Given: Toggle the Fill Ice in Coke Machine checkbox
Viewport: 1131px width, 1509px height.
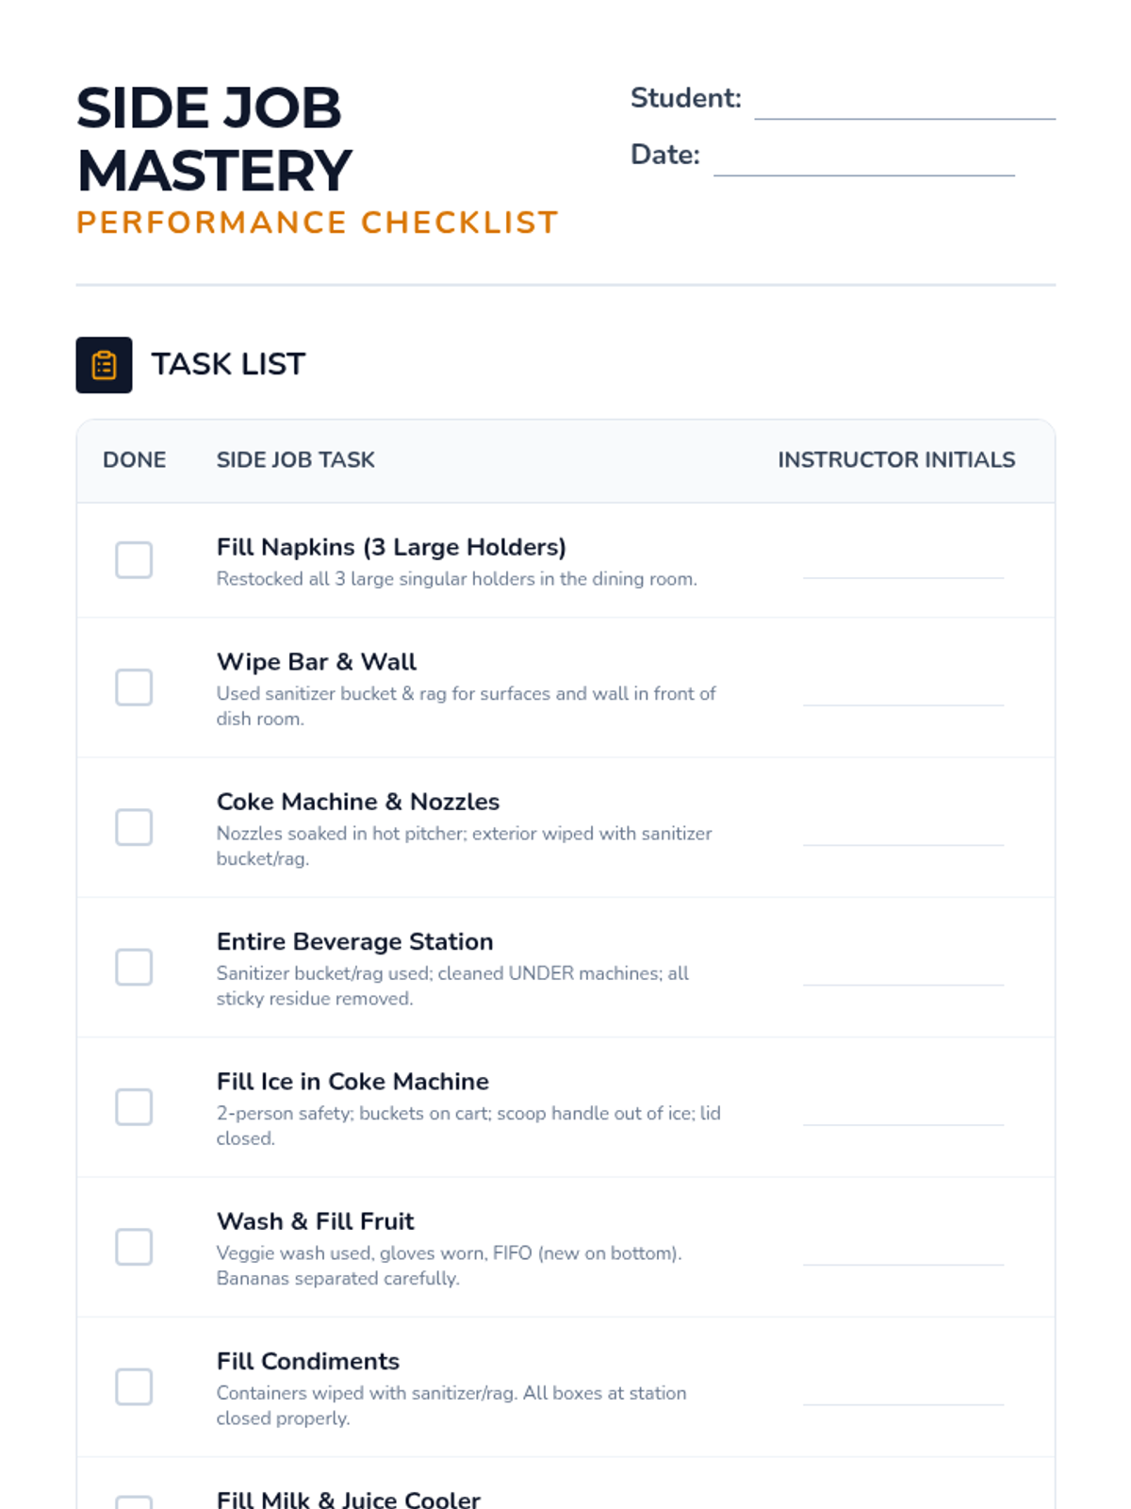Looking at the screenshot, I should tap(134, 1107).
